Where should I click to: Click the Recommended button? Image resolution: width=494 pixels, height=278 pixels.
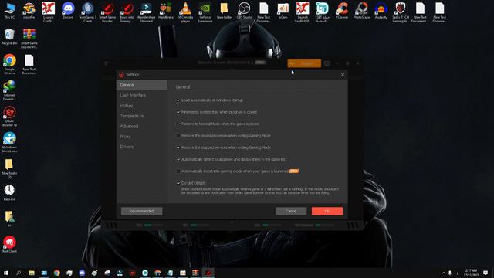click(142, 211)
